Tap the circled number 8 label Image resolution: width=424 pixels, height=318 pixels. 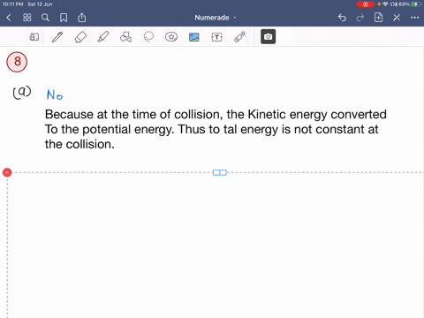pos(17,62)
